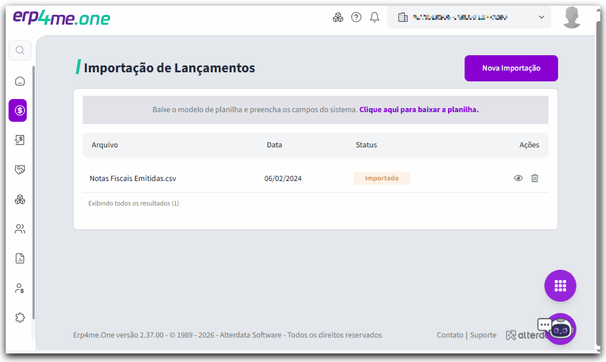Open the Contato footer link
Image resolution: width=606 pixels, height=362 pixels.
(450, 335)
